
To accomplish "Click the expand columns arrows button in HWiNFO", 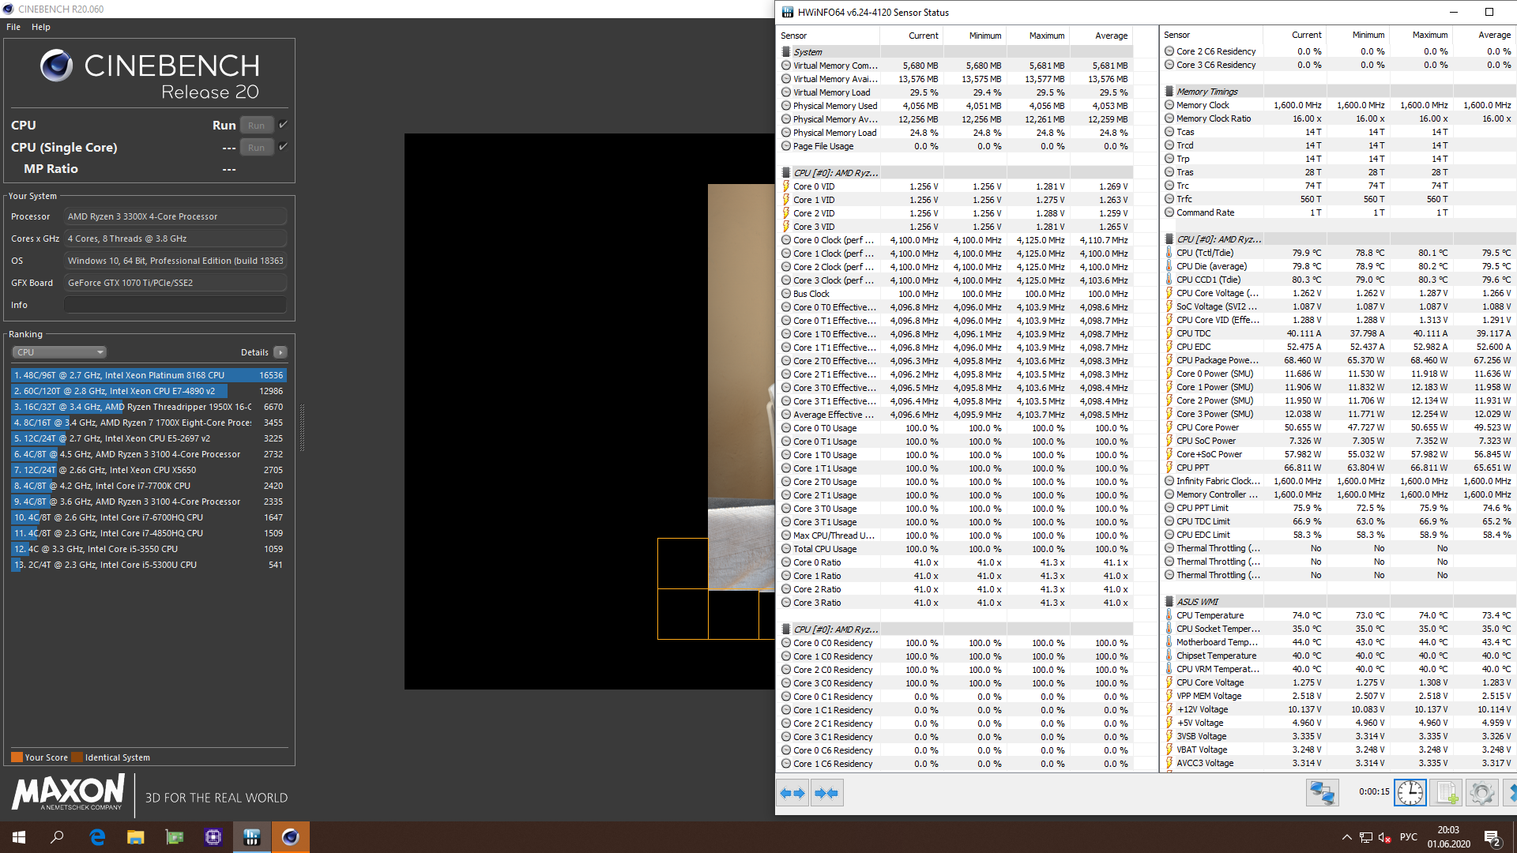I will click(792, 793).
